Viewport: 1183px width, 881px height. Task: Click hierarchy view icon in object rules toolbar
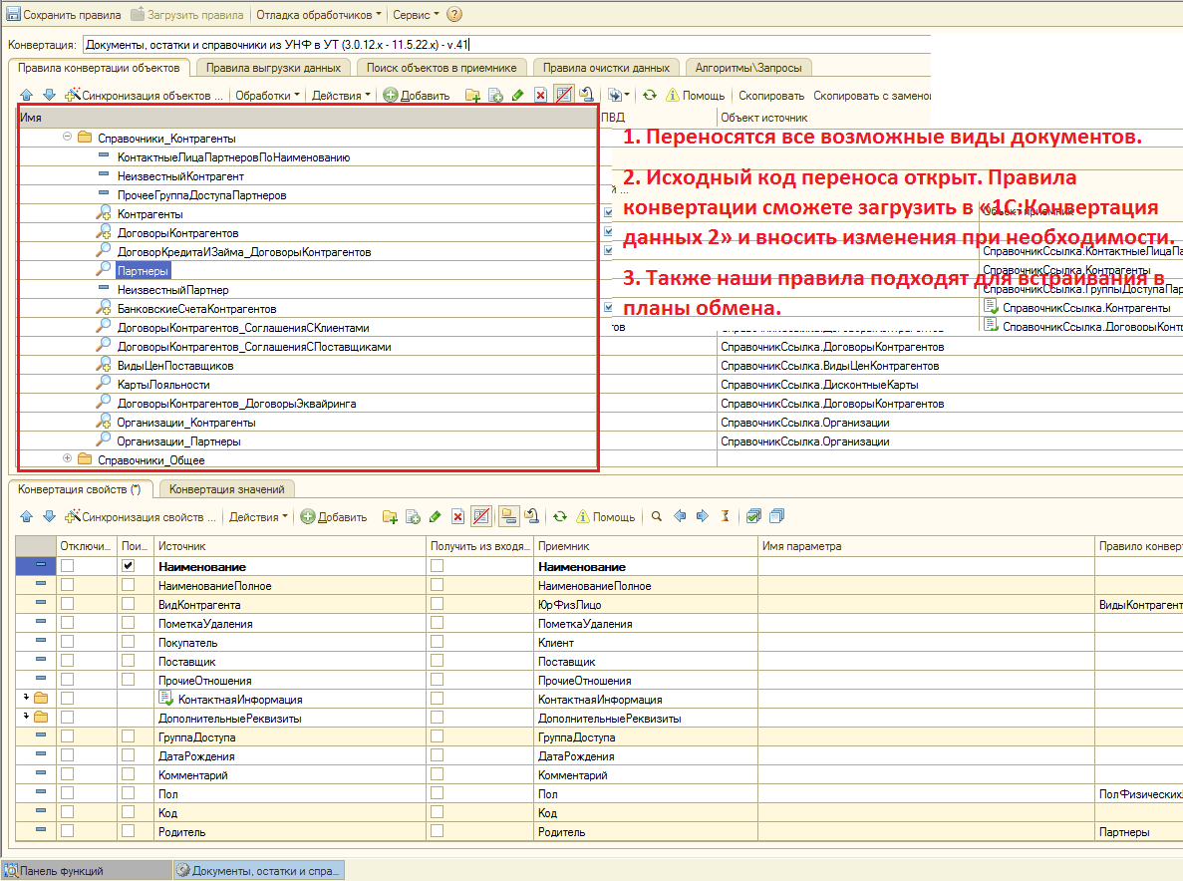pos(586,95)
